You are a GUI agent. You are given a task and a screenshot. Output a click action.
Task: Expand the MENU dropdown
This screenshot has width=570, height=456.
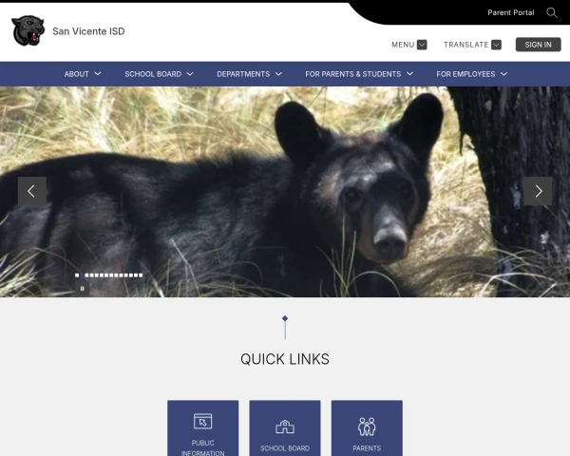point(408,45)
